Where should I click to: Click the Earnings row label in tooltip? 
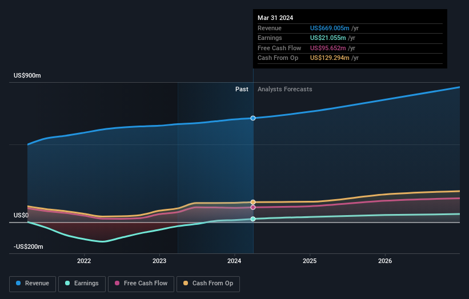coord(270,38)
